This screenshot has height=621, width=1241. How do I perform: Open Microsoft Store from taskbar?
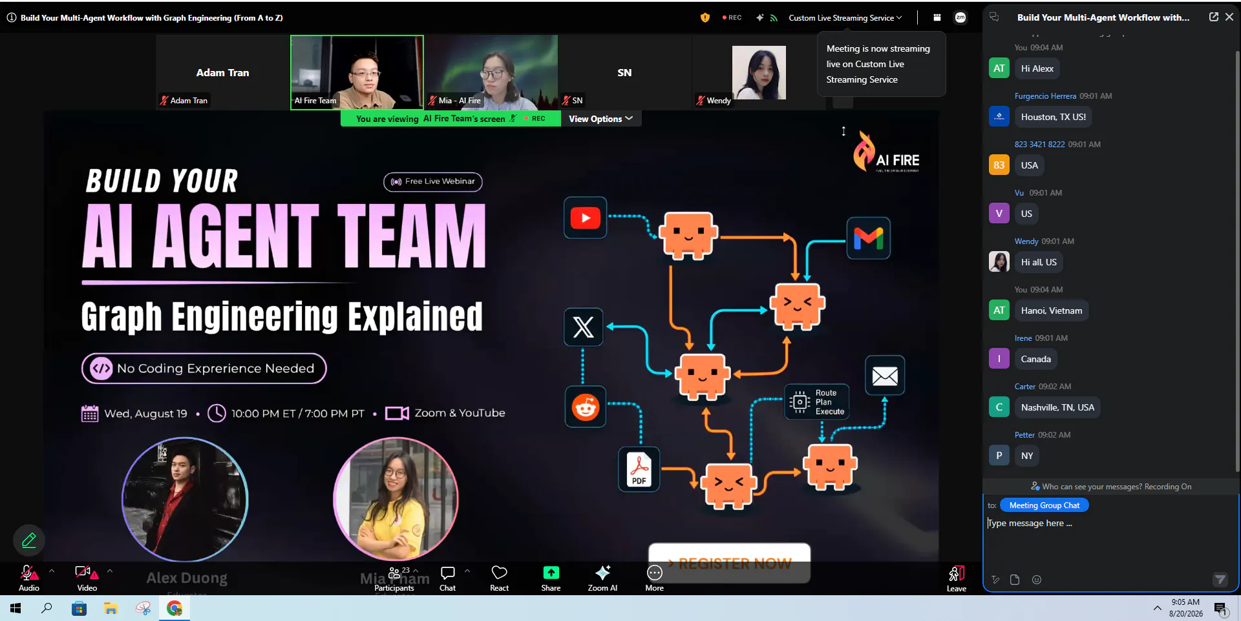point(79,608)
